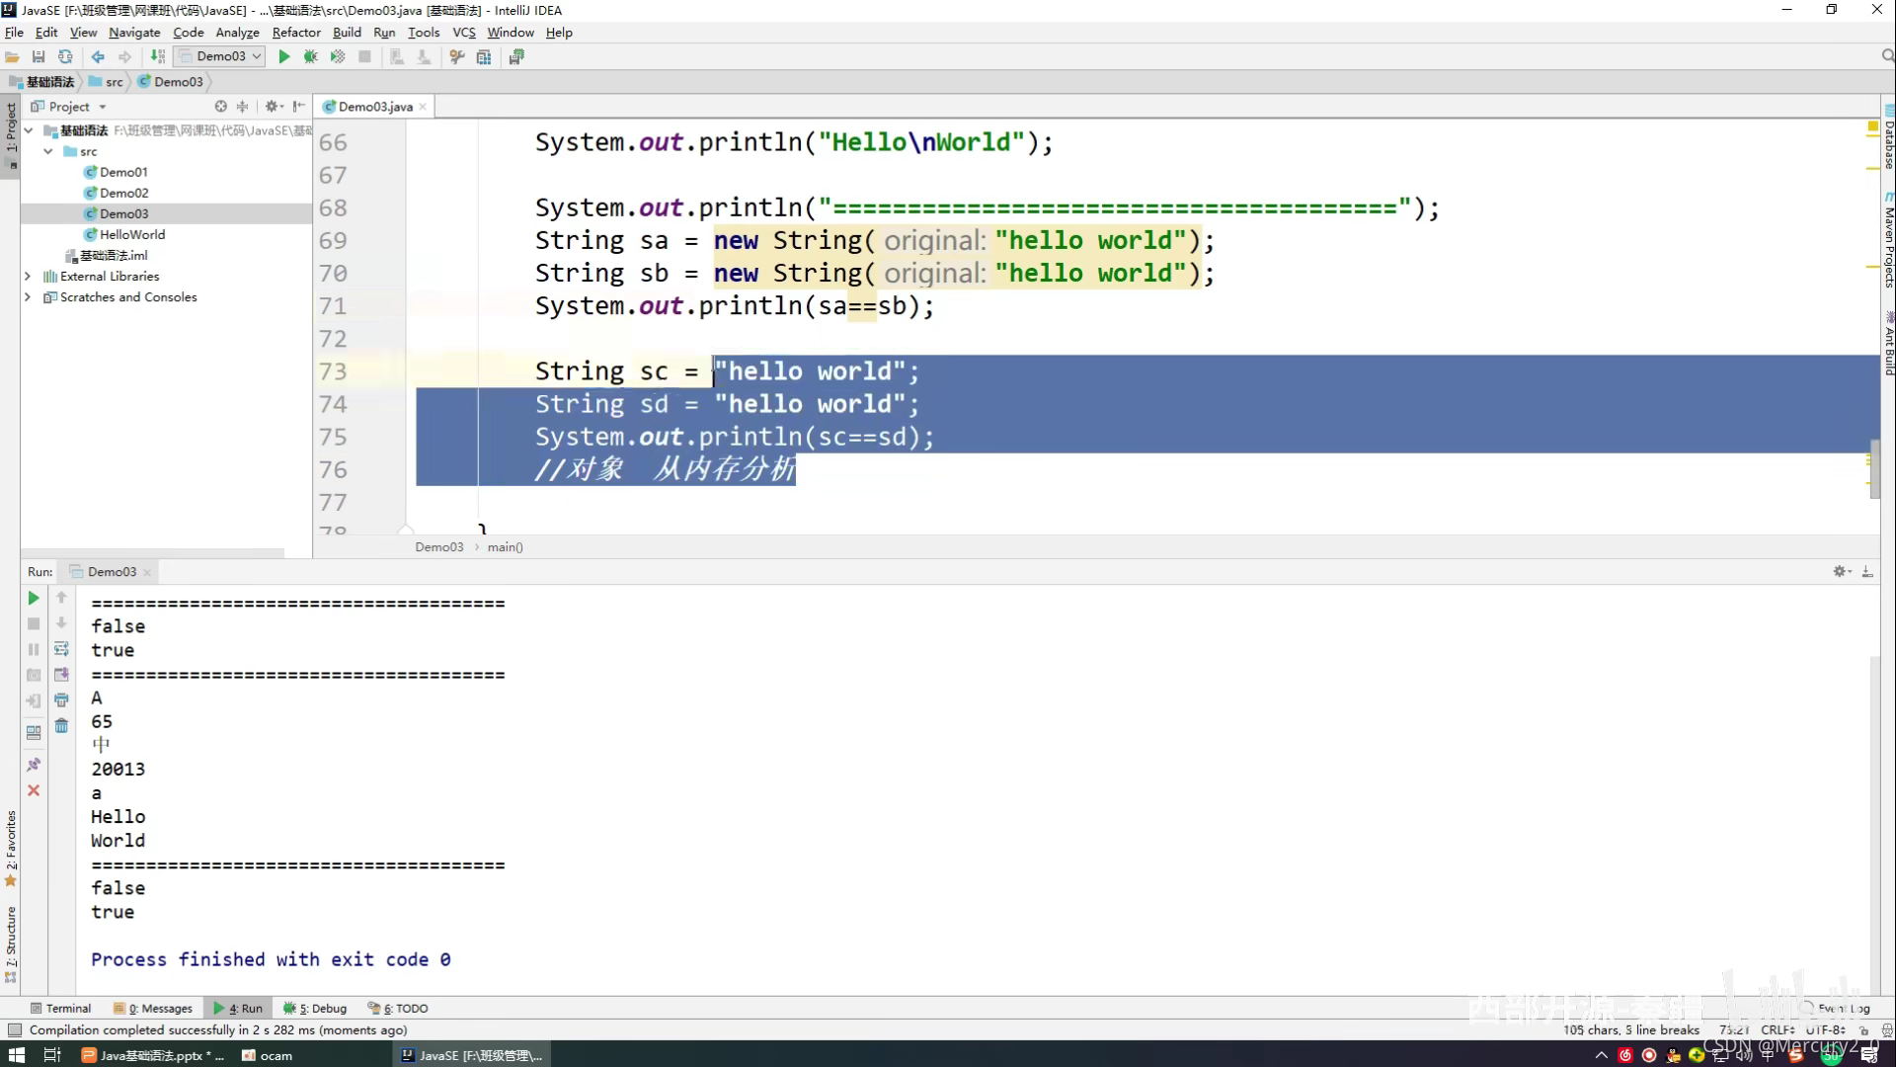Viewport: 1896px width, 1067px height.
Task: Open Settings via the wrench icon
Action: point(457,56)
